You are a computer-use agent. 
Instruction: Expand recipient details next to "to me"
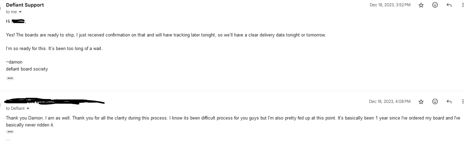[20, 12]
